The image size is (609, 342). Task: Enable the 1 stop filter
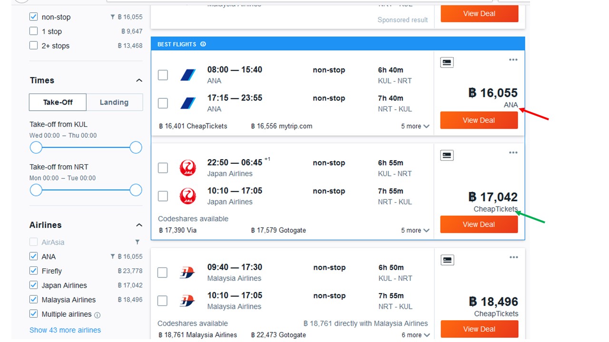pyautogui.click(x=33, y=31)
